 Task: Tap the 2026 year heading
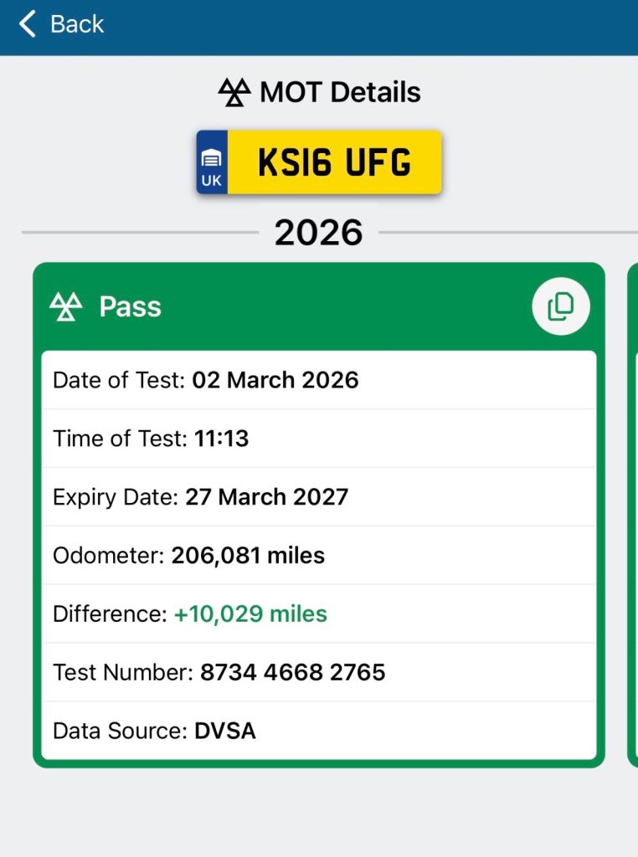(x=319, y=233)
